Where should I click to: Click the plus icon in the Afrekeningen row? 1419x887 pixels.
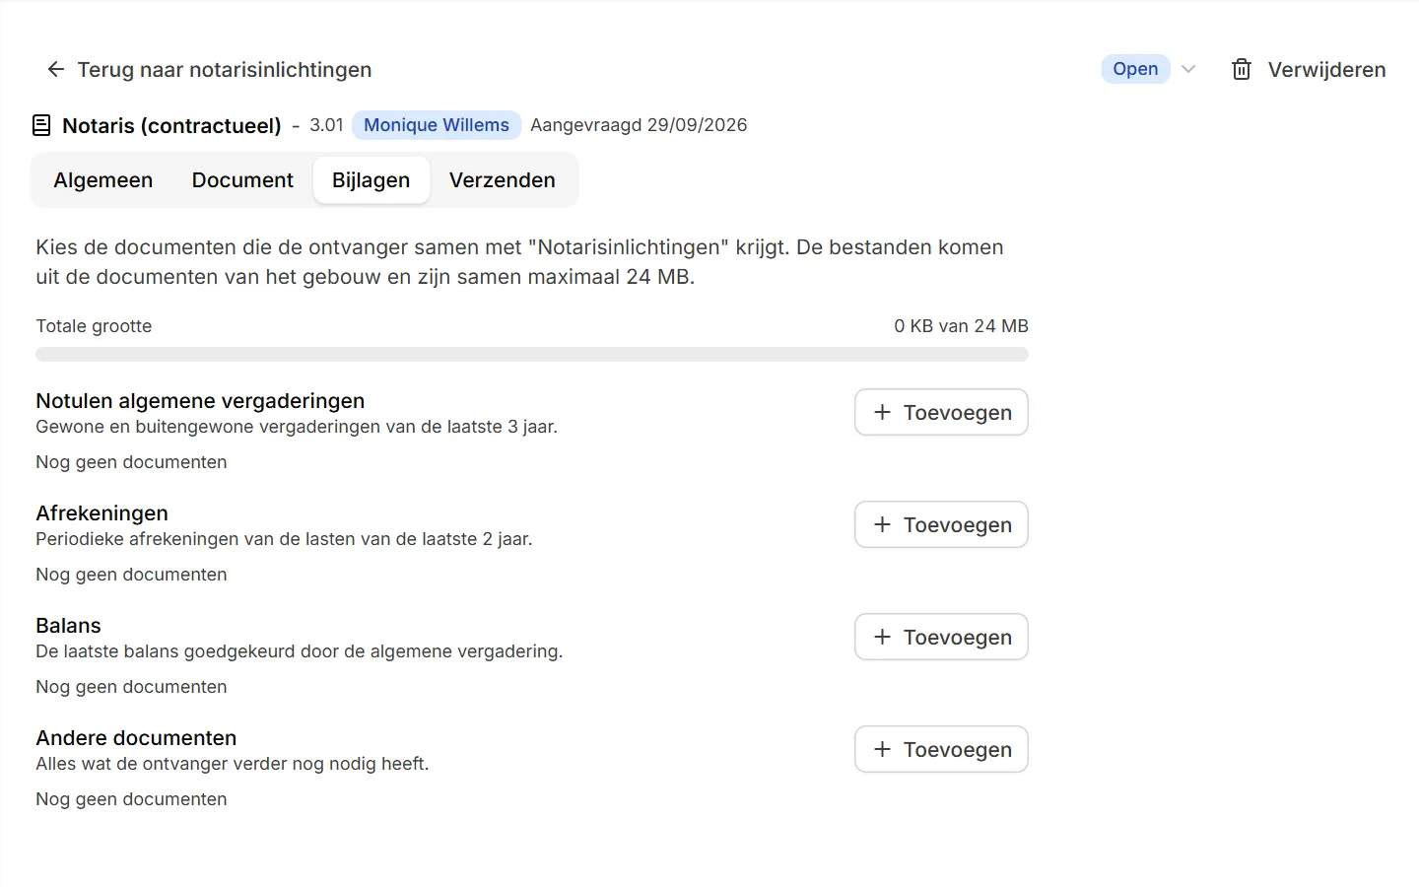[x=882, y=524]
